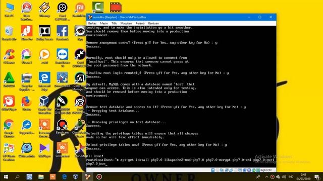Select the Xiaomi Mi desktop shortcut
The image size is (323, 181).
point(80,10)
